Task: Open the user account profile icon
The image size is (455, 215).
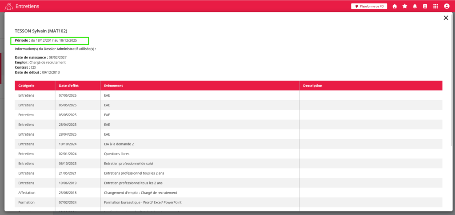Action: [x=447, y=6]
